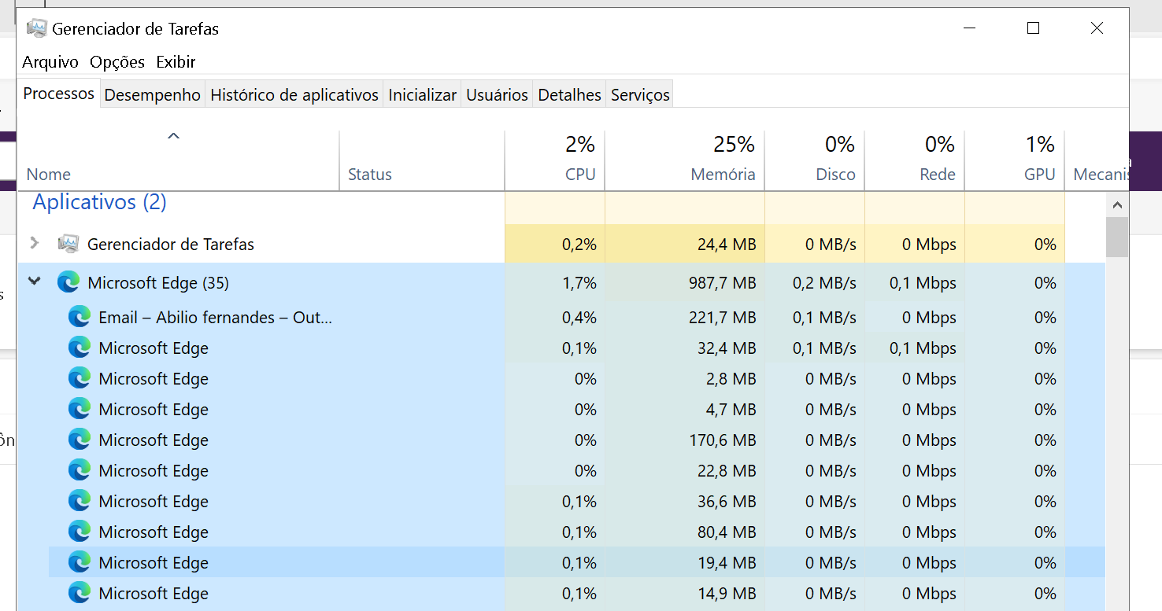Sort processes by the GPU column
This screenshot has height=611, width=1162.
[1014, 160]
